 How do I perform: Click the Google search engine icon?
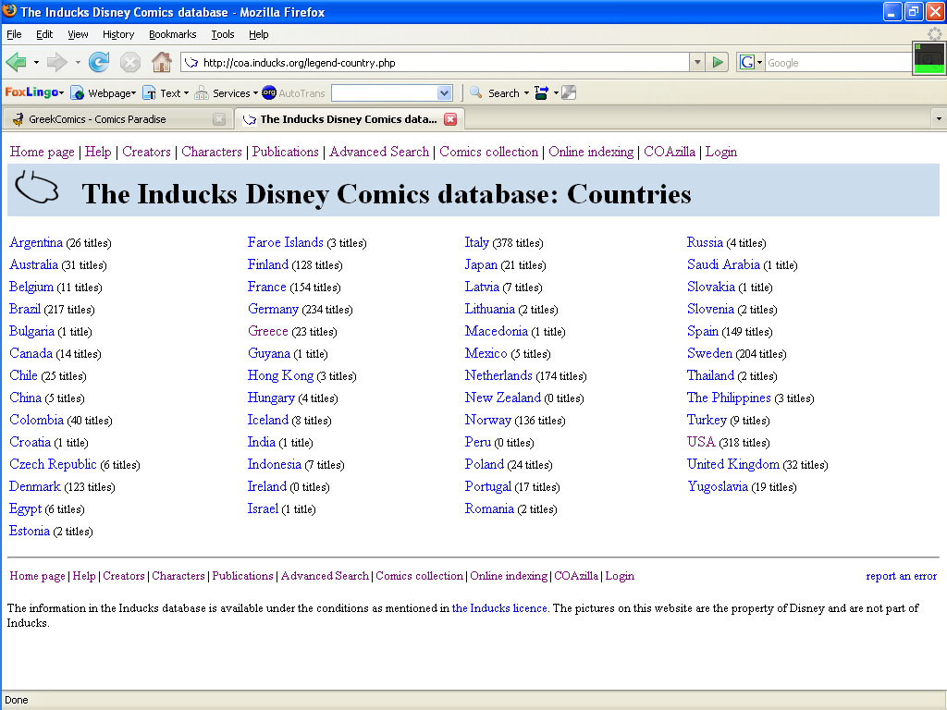[x=747, y=62]
